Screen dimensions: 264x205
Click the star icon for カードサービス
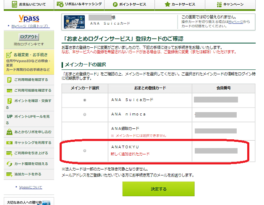(167, 4)
